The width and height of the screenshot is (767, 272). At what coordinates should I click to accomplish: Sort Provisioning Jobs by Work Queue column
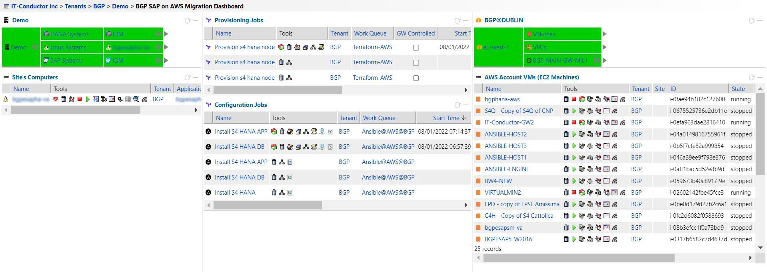(x=370, y=34)
